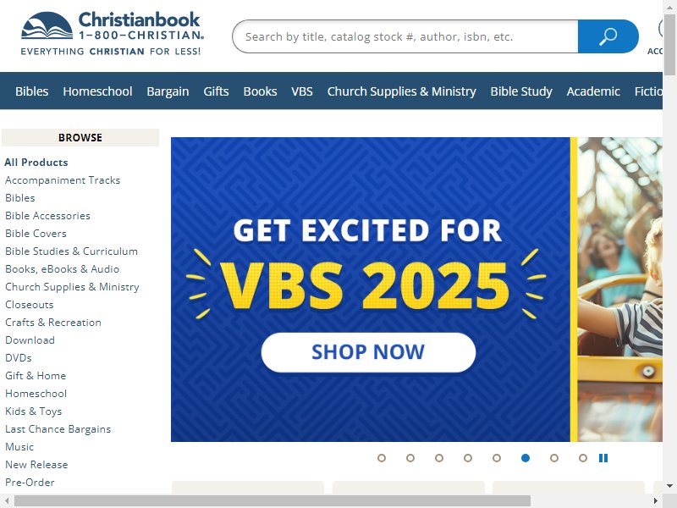Viewport: 677px width, 508px height.
Task: Click the vertical scrollbar down arrow
Action: pyautogui.click(x=669, y=486)
